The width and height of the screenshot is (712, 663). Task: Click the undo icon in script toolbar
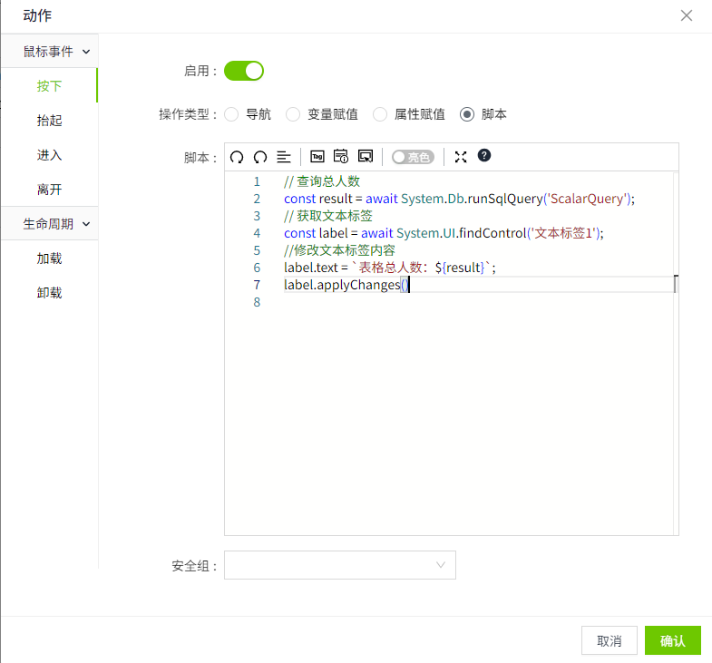(x=237, y=157)
